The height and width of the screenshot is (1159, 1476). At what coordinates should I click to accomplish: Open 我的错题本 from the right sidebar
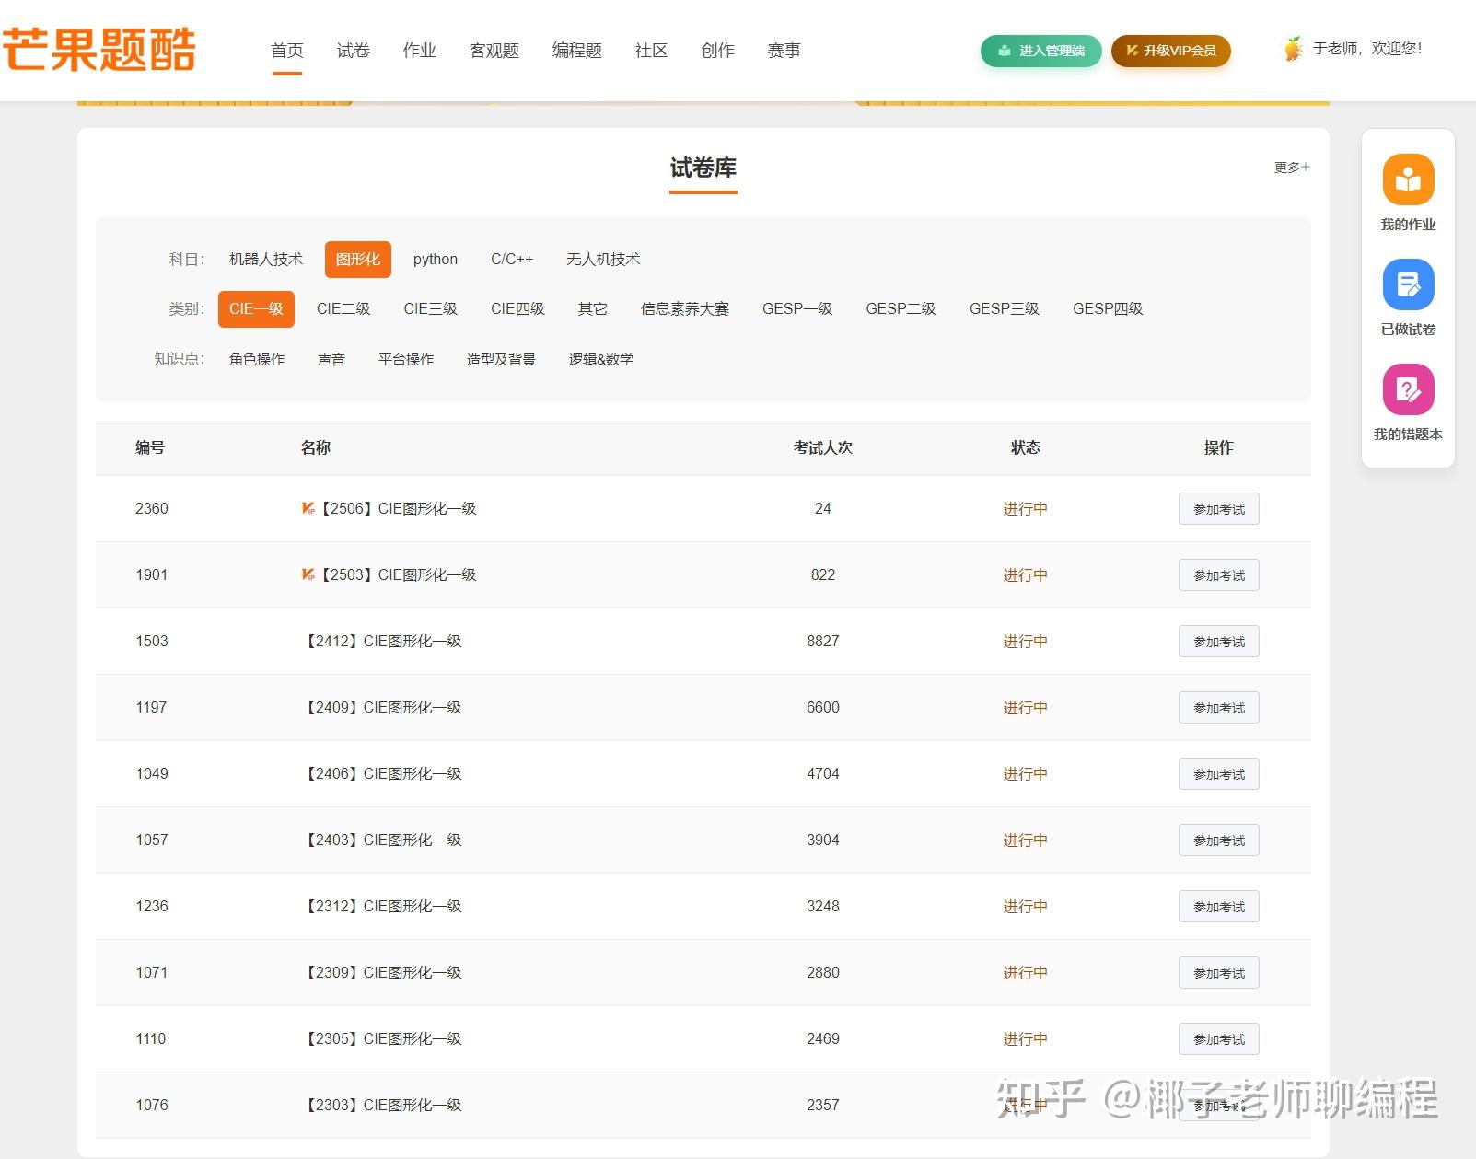(1407, 401)
